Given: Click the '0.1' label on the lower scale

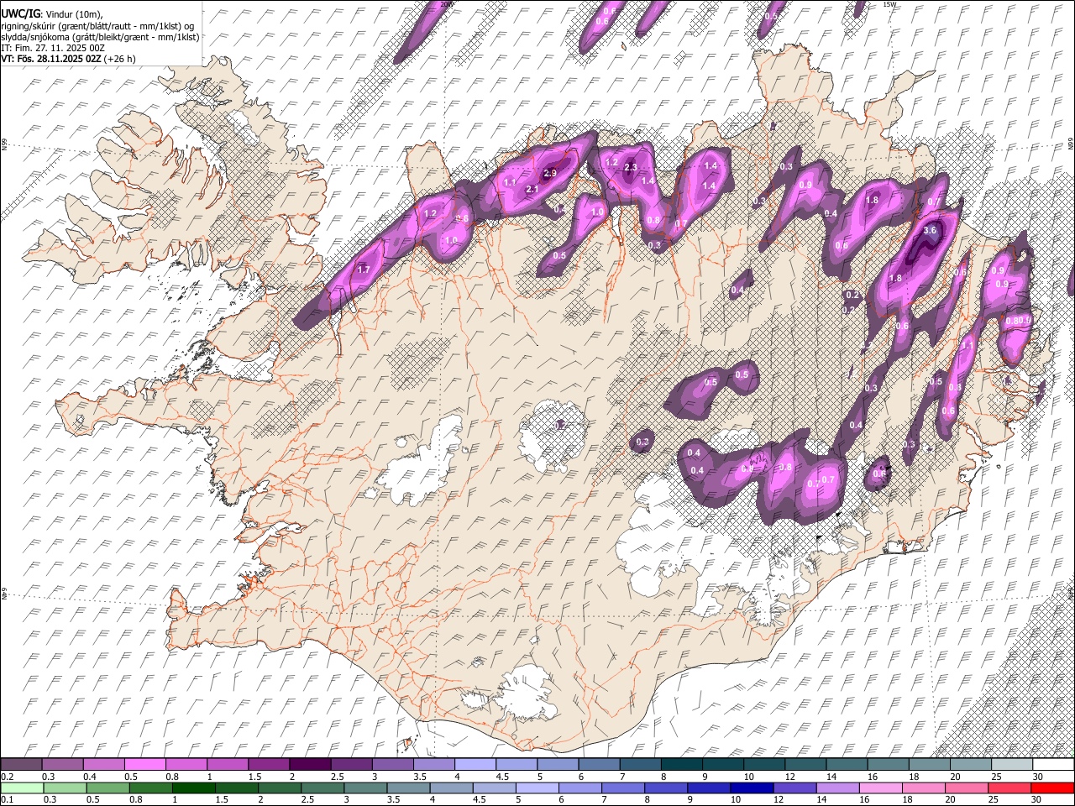Looking at the screenshot, I should point(8,799).
